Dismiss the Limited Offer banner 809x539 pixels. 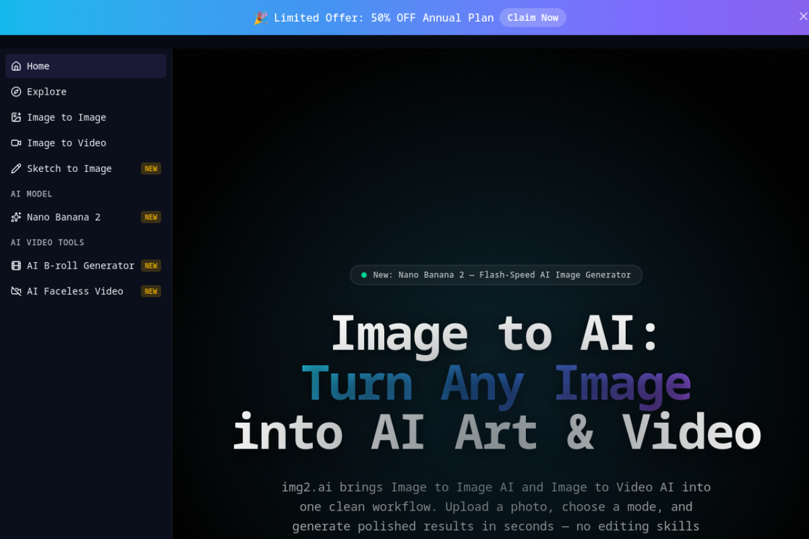coord(803,16)
